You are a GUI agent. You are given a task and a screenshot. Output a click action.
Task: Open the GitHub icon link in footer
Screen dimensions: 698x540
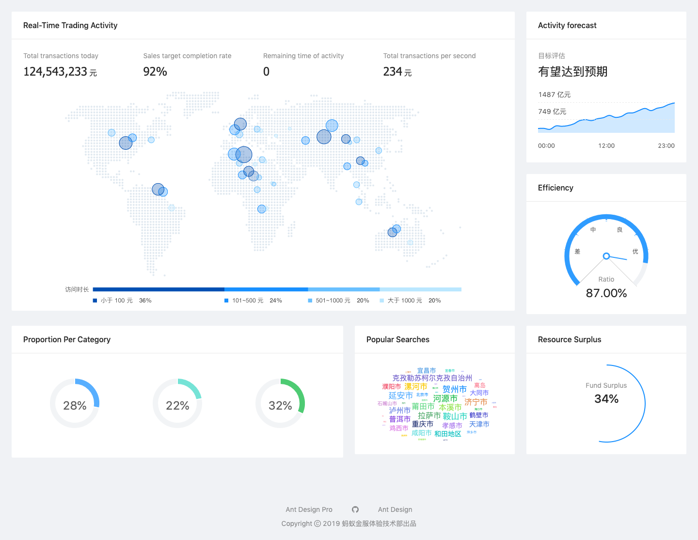point(355,509)
